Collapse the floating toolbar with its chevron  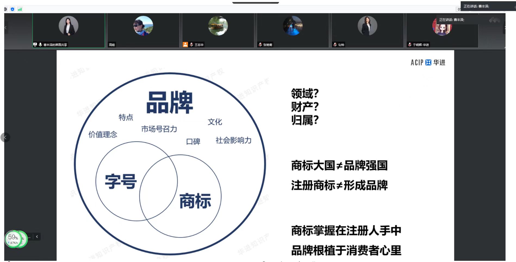click(37, 237)
